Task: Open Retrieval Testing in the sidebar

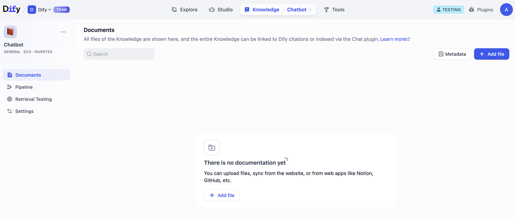Action: (33, 99)
